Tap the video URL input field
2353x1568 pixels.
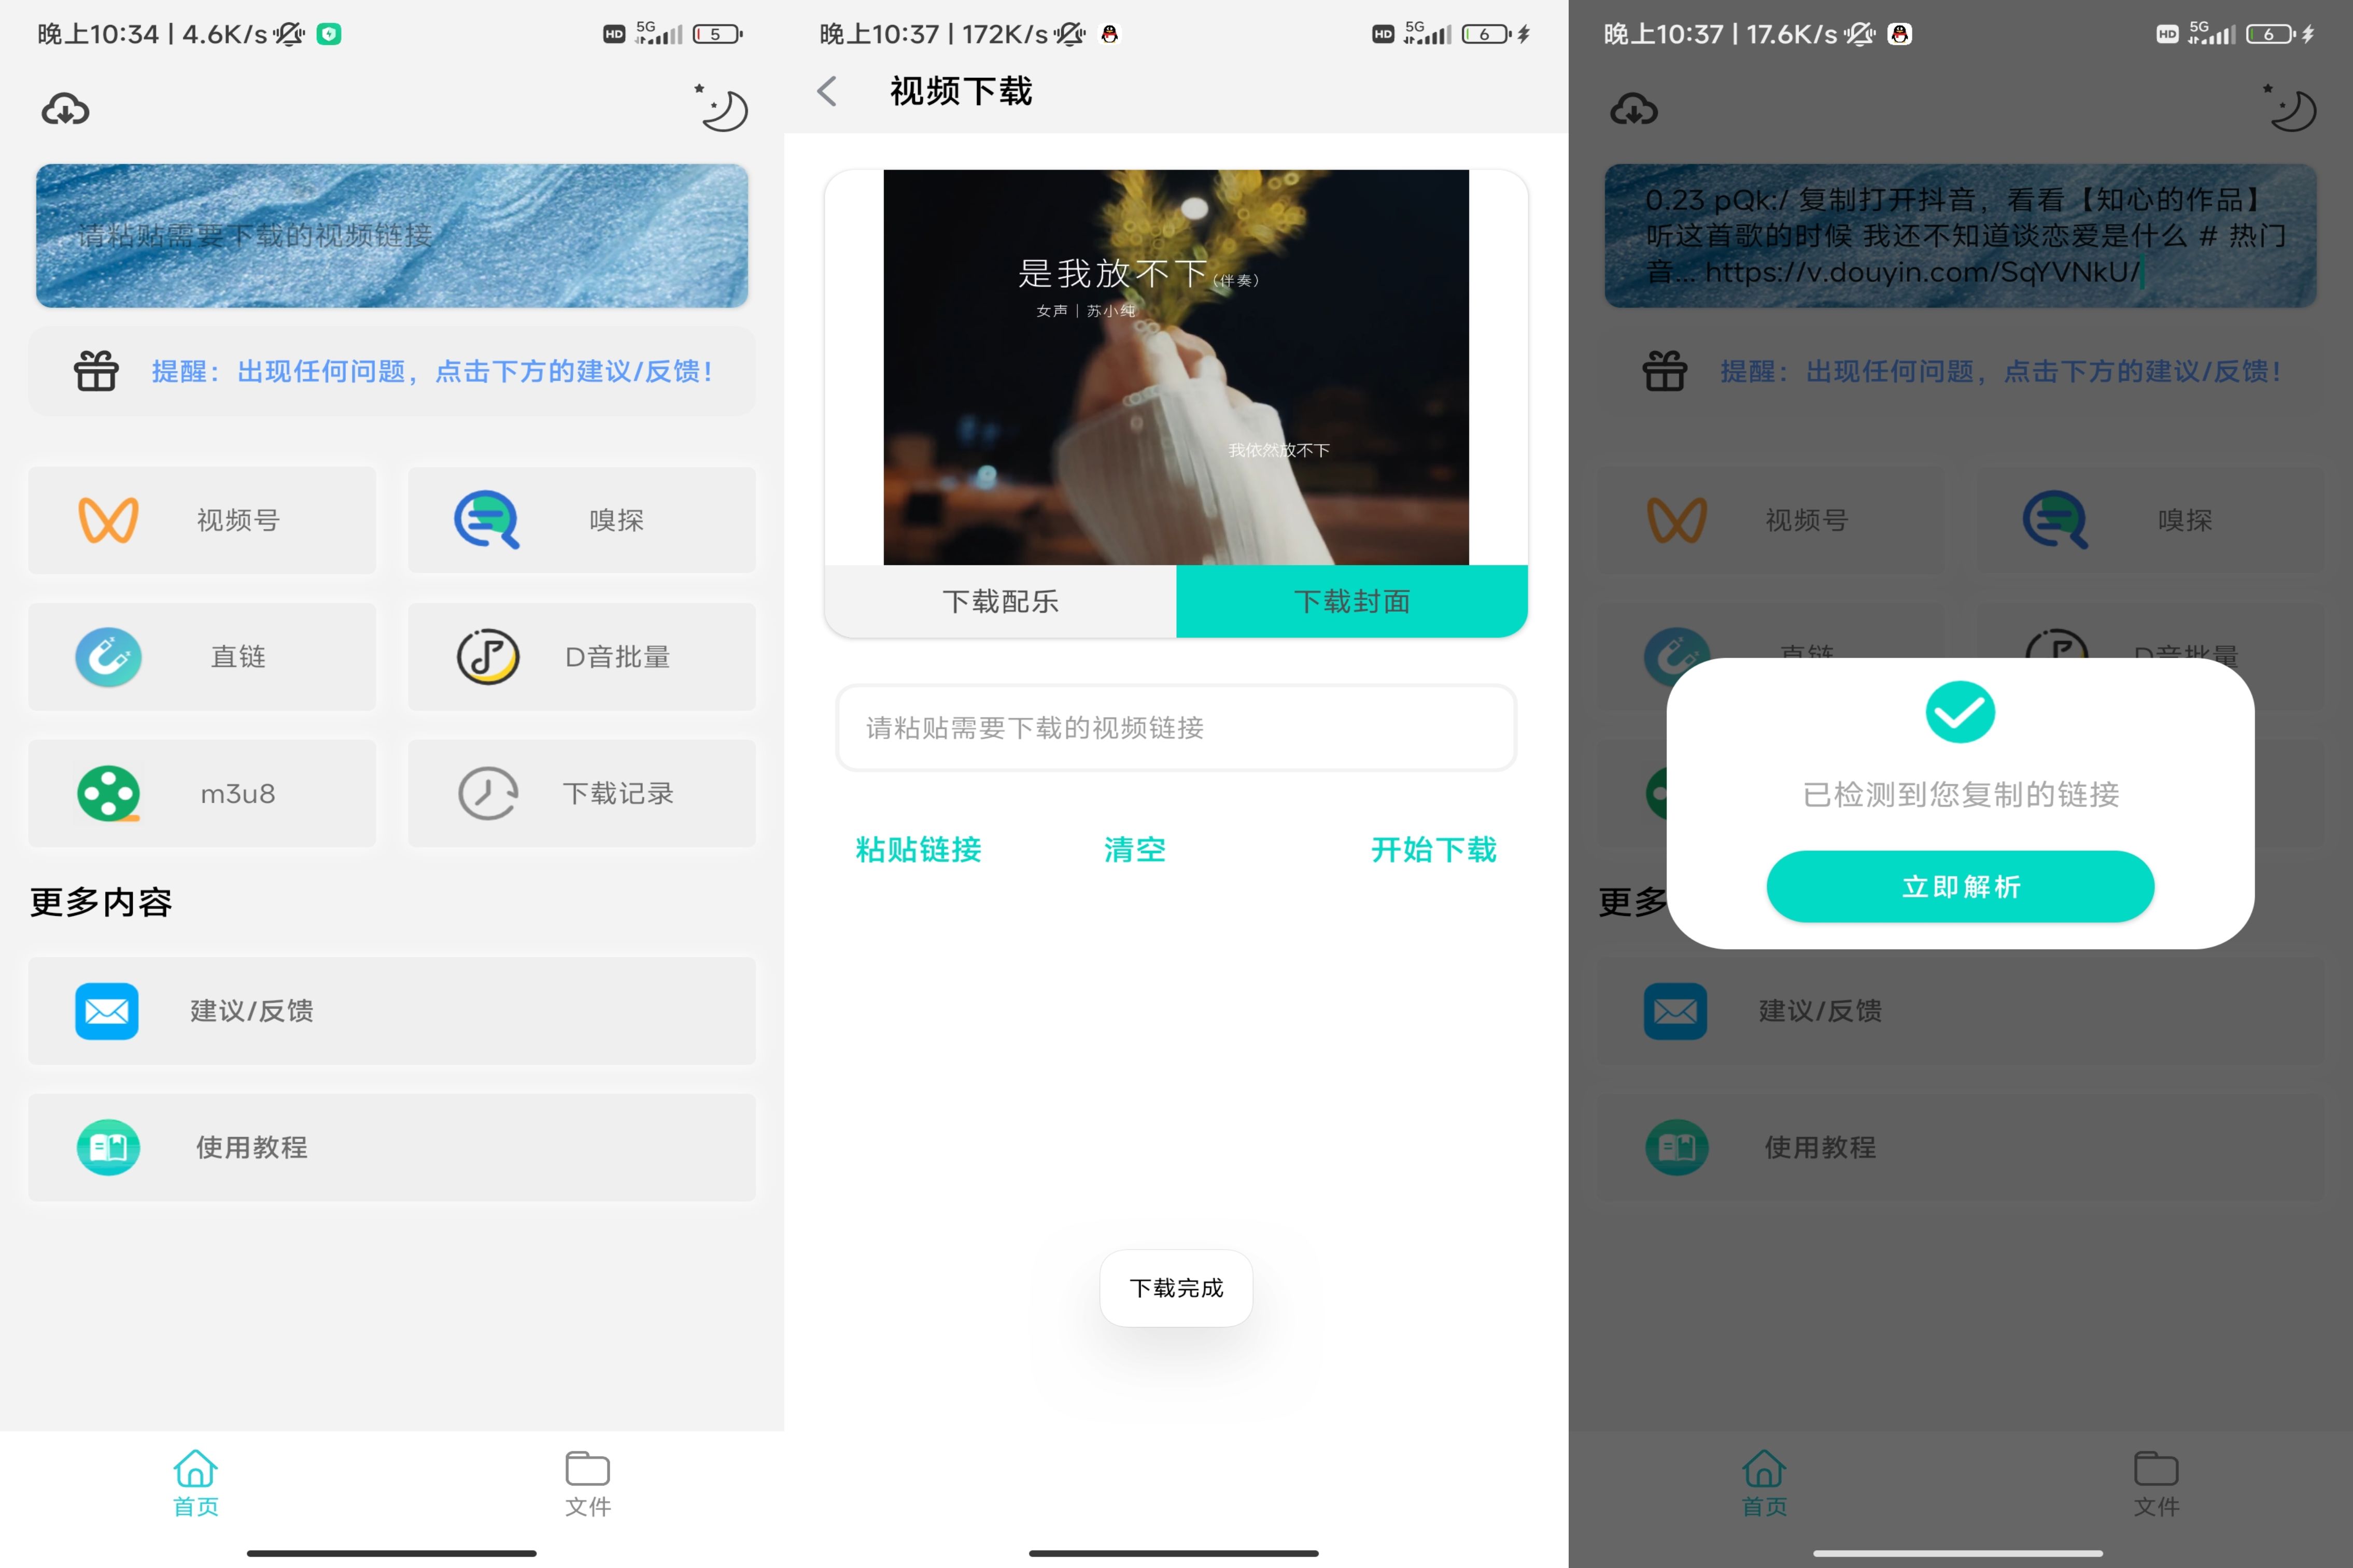(1176, 728)
